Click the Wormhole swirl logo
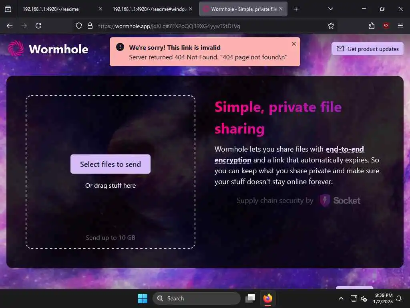Viewport: 410px width, 308px height. (16, 49)
